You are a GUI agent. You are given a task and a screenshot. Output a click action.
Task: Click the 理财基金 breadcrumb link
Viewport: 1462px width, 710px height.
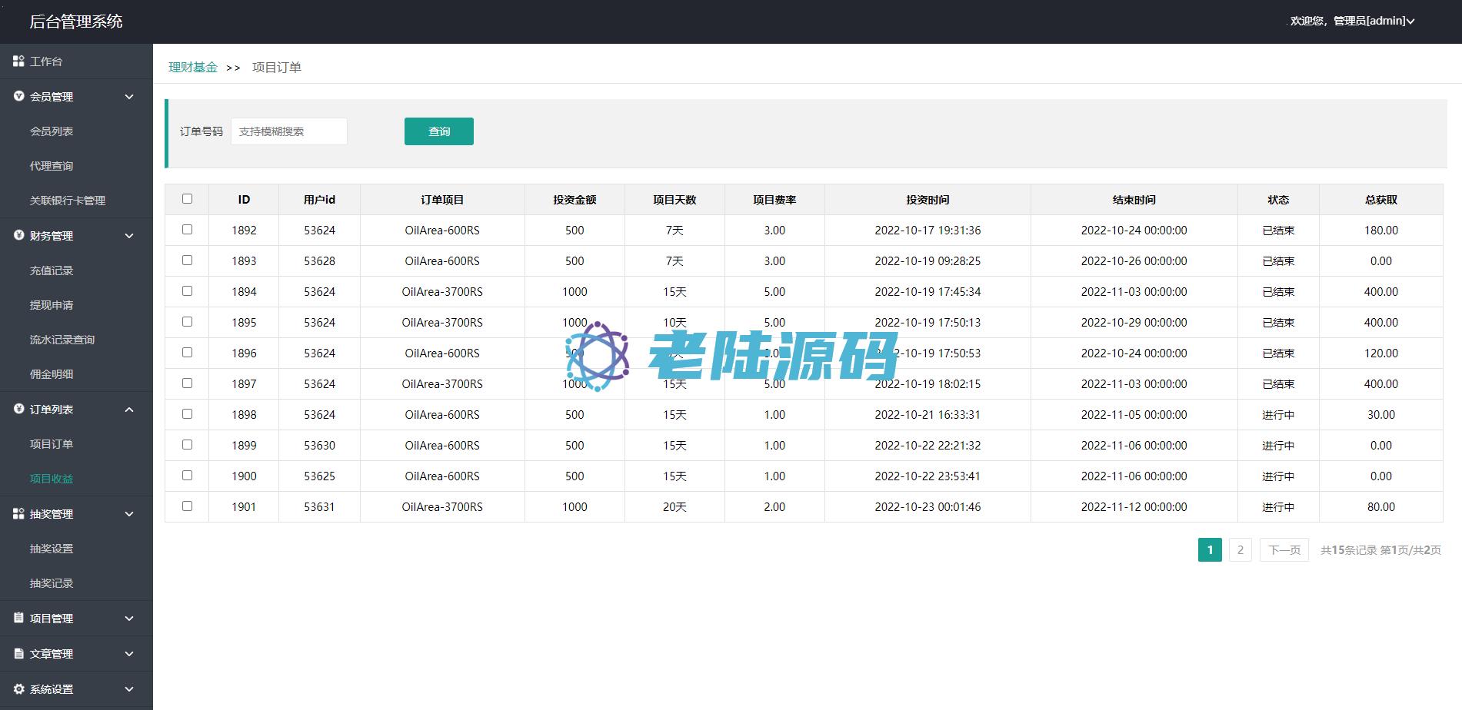click(x=193, y=68)
